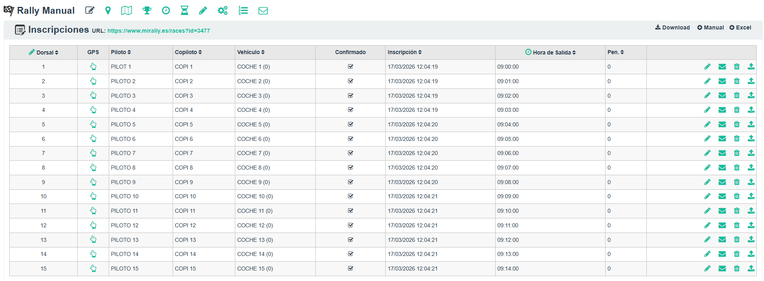The height and width of the screenshot is (281, 764).
Task: Open the numbered list icon in toolbar
Action: pyautogui.click(x=243, y=10)
